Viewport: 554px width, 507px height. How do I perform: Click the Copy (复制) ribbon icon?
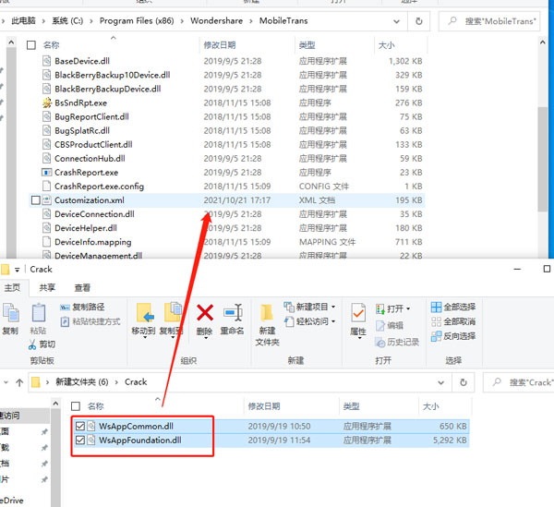pyautogui.click(x=11, y=313)
